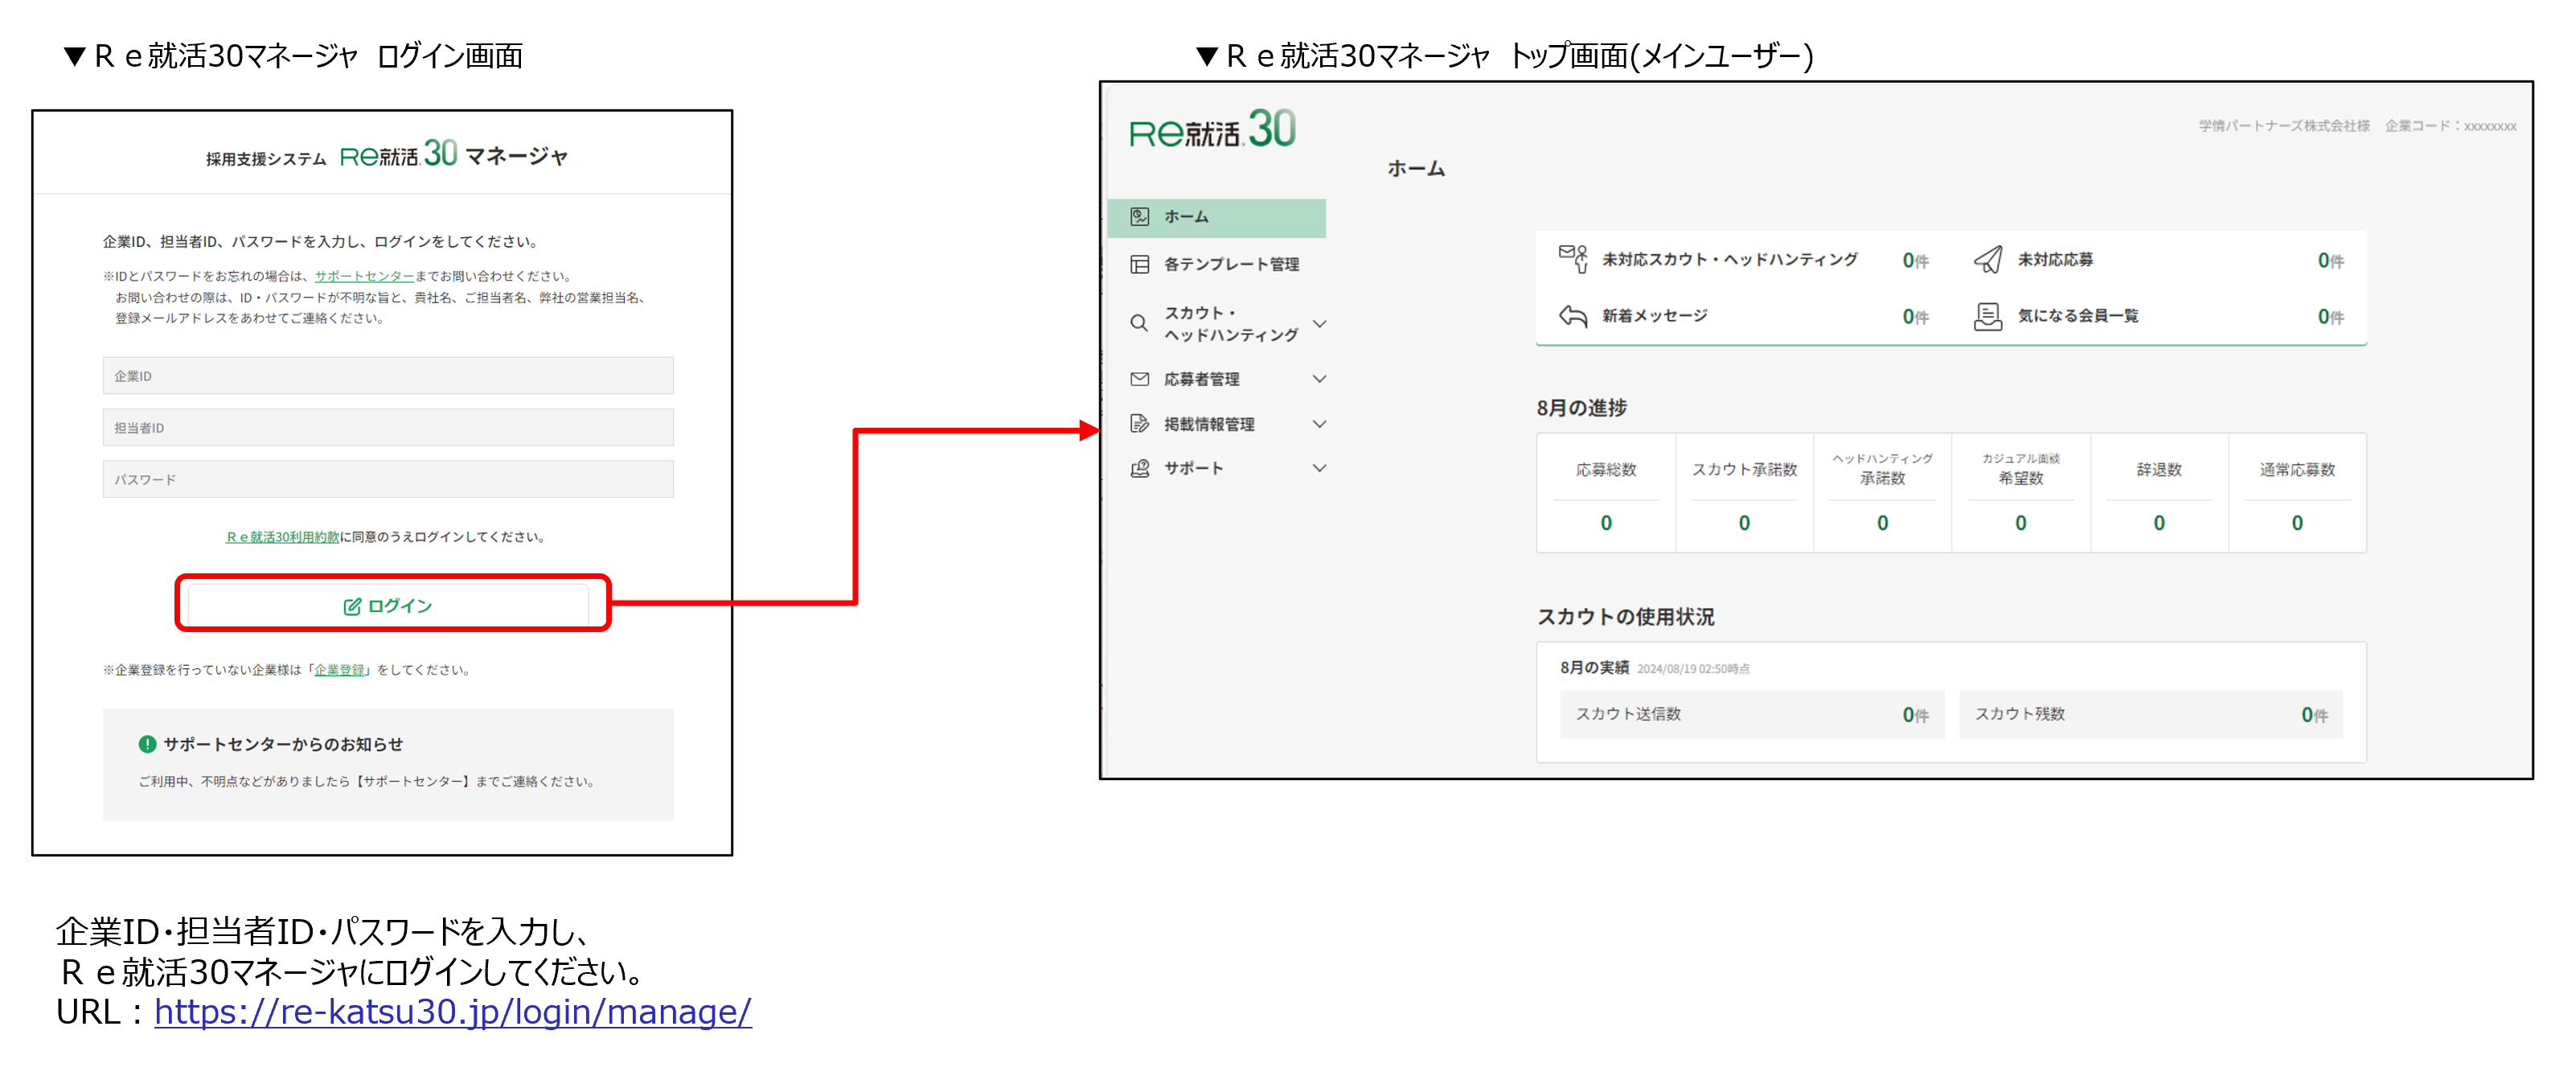
Task: Click the カジュアル面談希望数 progress cell
Action: click(2020, 493)
